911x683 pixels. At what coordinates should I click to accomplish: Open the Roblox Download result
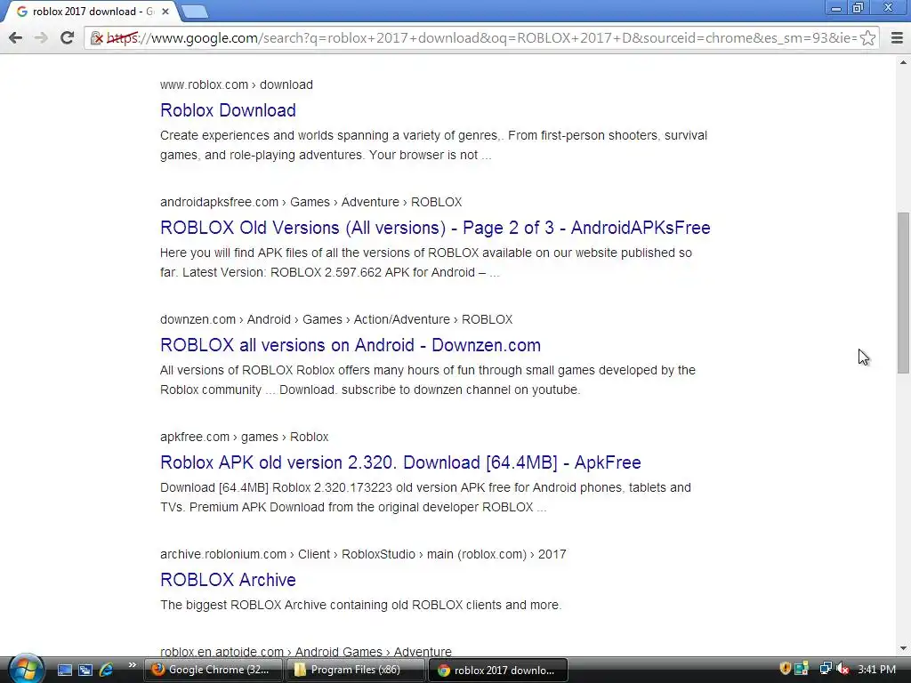228,109
